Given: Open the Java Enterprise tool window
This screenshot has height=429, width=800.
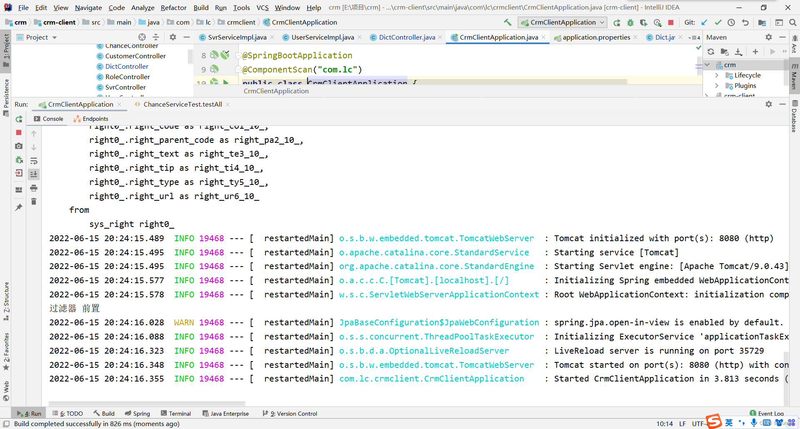Looking at the screenshot, I should tap(225, 414).
